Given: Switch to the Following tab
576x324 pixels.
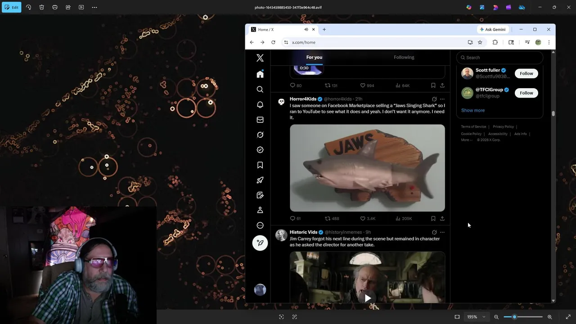Looking at the screenshot, I should (x=404, y=57).
